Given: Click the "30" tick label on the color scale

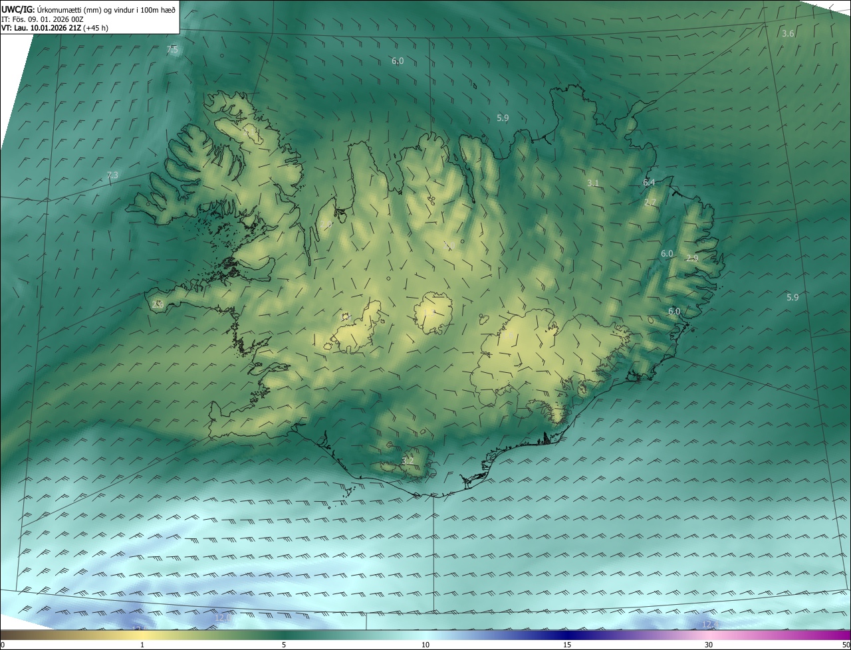Looking at the screenshot, I should tap(709, 645).
